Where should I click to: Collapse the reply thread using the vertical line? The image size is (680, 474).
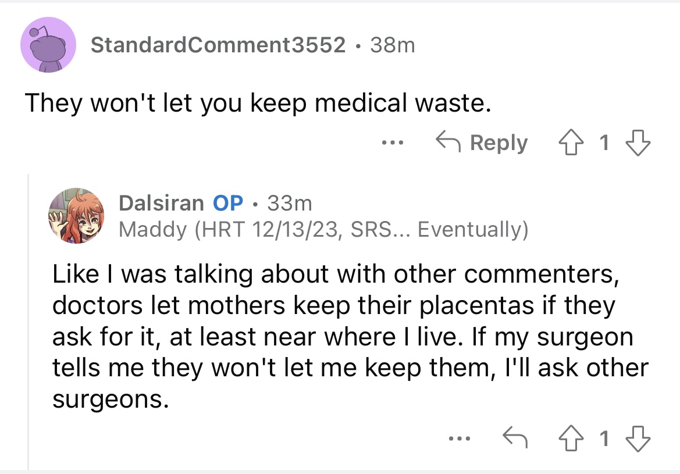[x=29, y=320]
